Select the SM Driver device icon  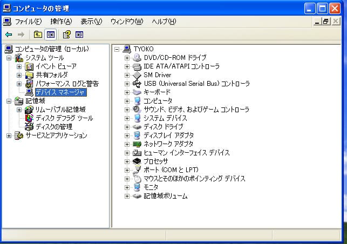(x=137, y=75)
